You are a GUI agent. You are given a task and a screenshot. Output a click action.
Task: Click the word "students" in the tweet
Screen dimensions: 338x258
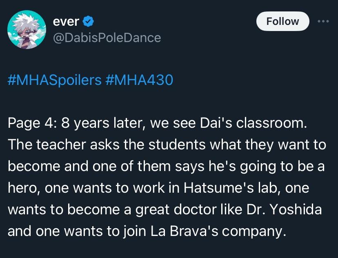pyautogui.click(x=157, y=145)
